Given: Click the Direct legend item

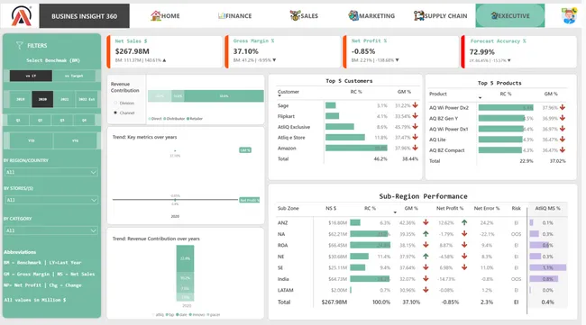Looking at the screenshot, I should point(155,119).
